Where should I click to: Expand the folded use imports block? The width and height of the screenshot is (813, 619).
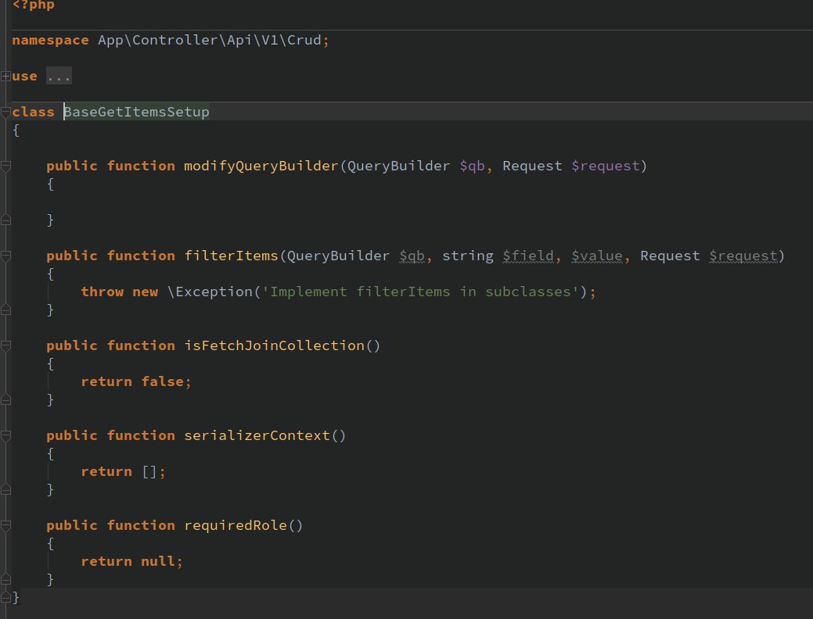5,76
